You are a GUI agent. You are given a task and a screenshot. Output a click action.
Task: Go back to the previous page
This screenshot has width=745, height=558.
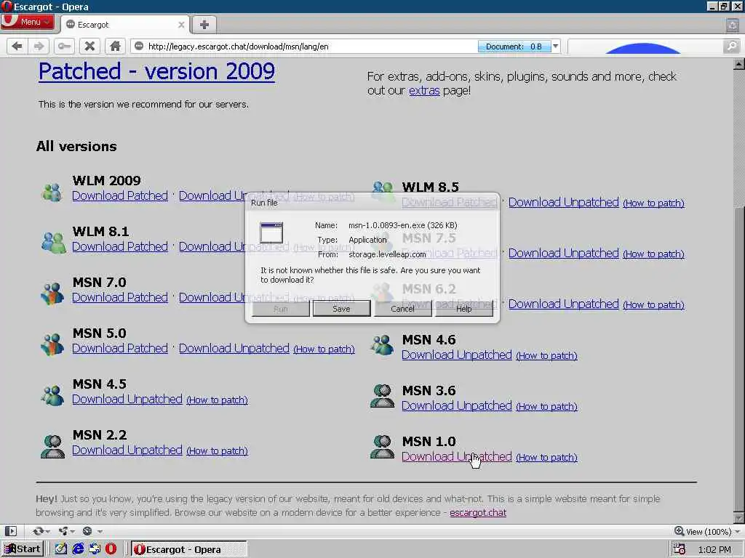tap(17, 46)
